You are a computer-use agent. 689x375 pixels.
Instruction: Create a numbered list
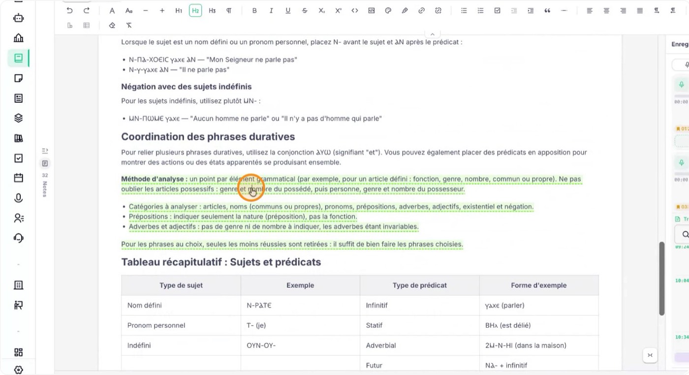[481, 11]
